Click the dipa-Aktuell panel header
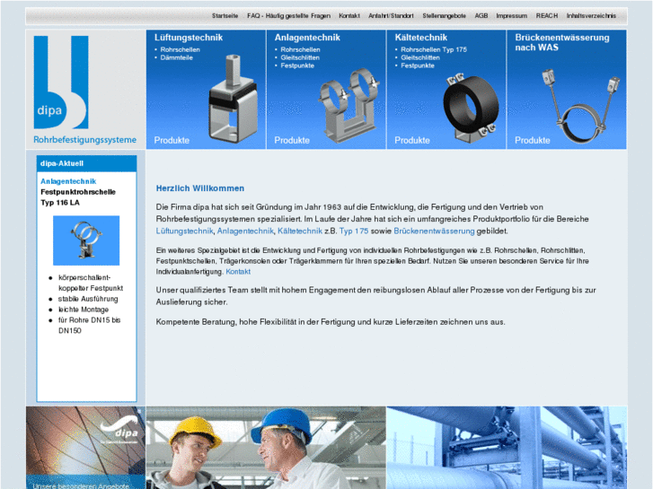 tap(86, 163)
